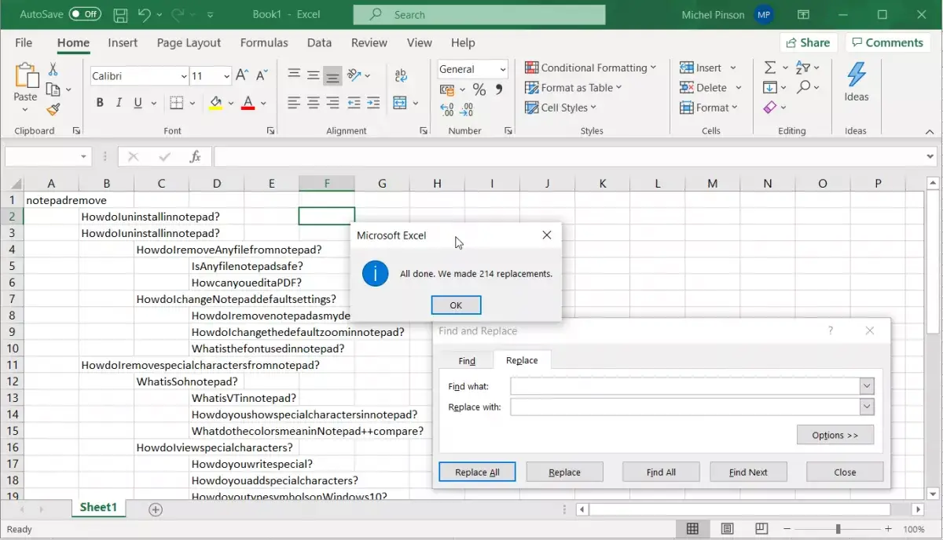Open the General number format dropdown
The width and height of the screenshot is (943, 540).
(x=503, y=69)
